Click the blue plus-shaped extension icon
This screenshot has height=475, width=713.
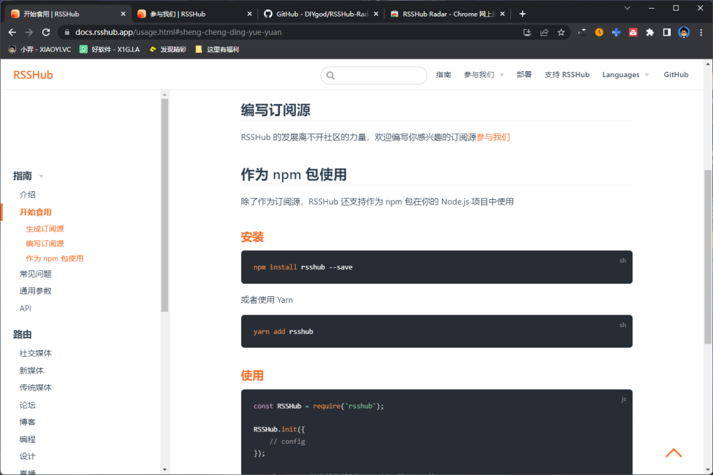pyautogui.click(x=616, y=31)
